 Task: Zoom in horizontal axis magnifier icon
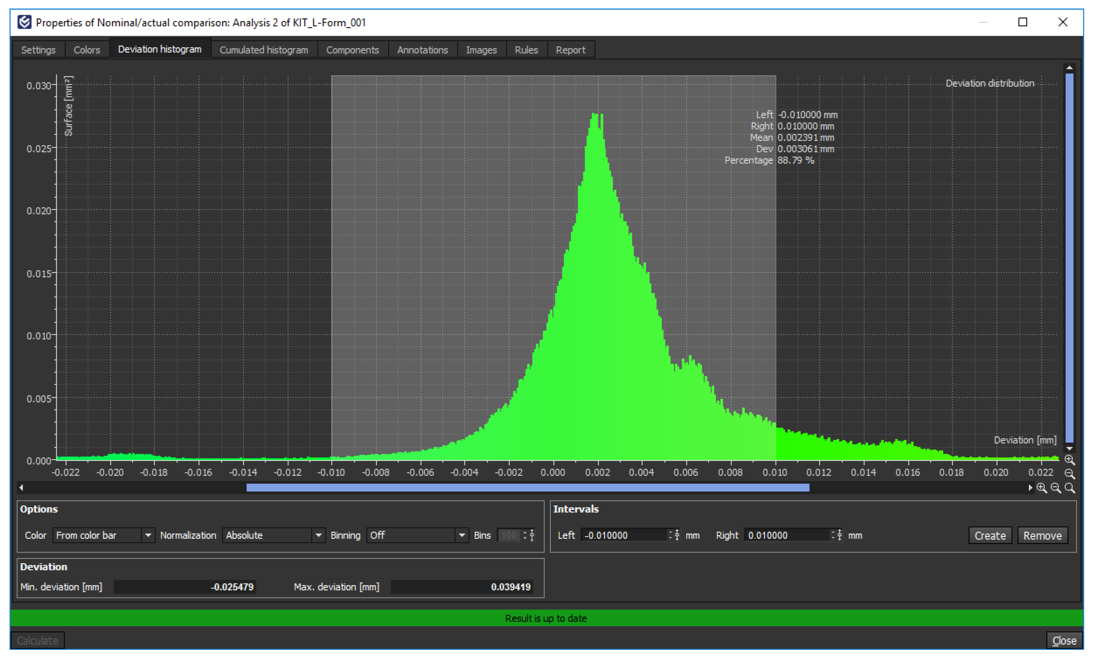tap(1041, 488)
